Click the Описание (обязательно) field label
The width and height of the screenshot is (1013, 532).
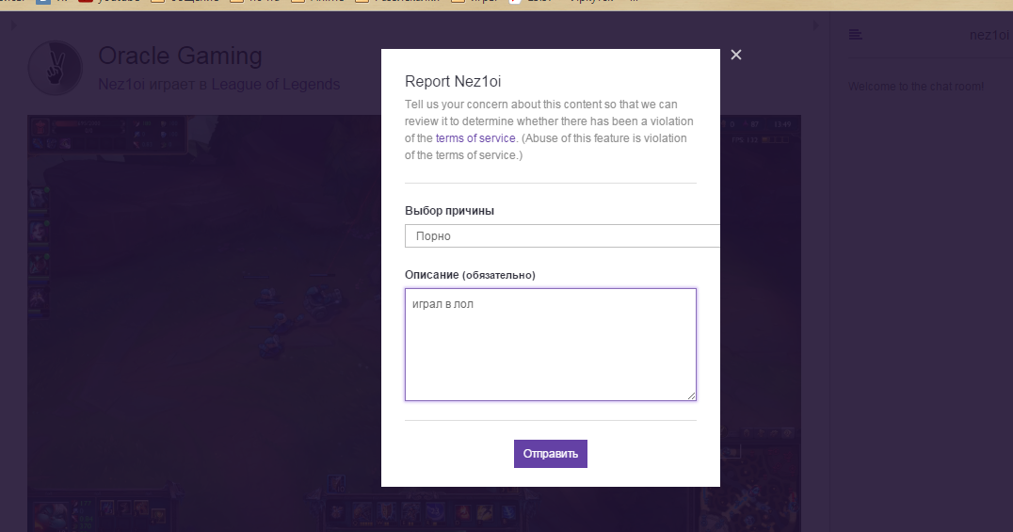point(470,275)
